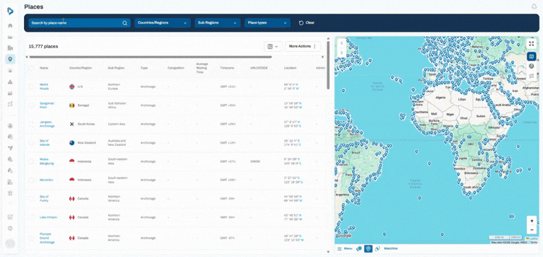Image resolution: width=543 pixels, height=257 pixels.
Task: Open the notifications bell icon
Action: coord(534,6)
